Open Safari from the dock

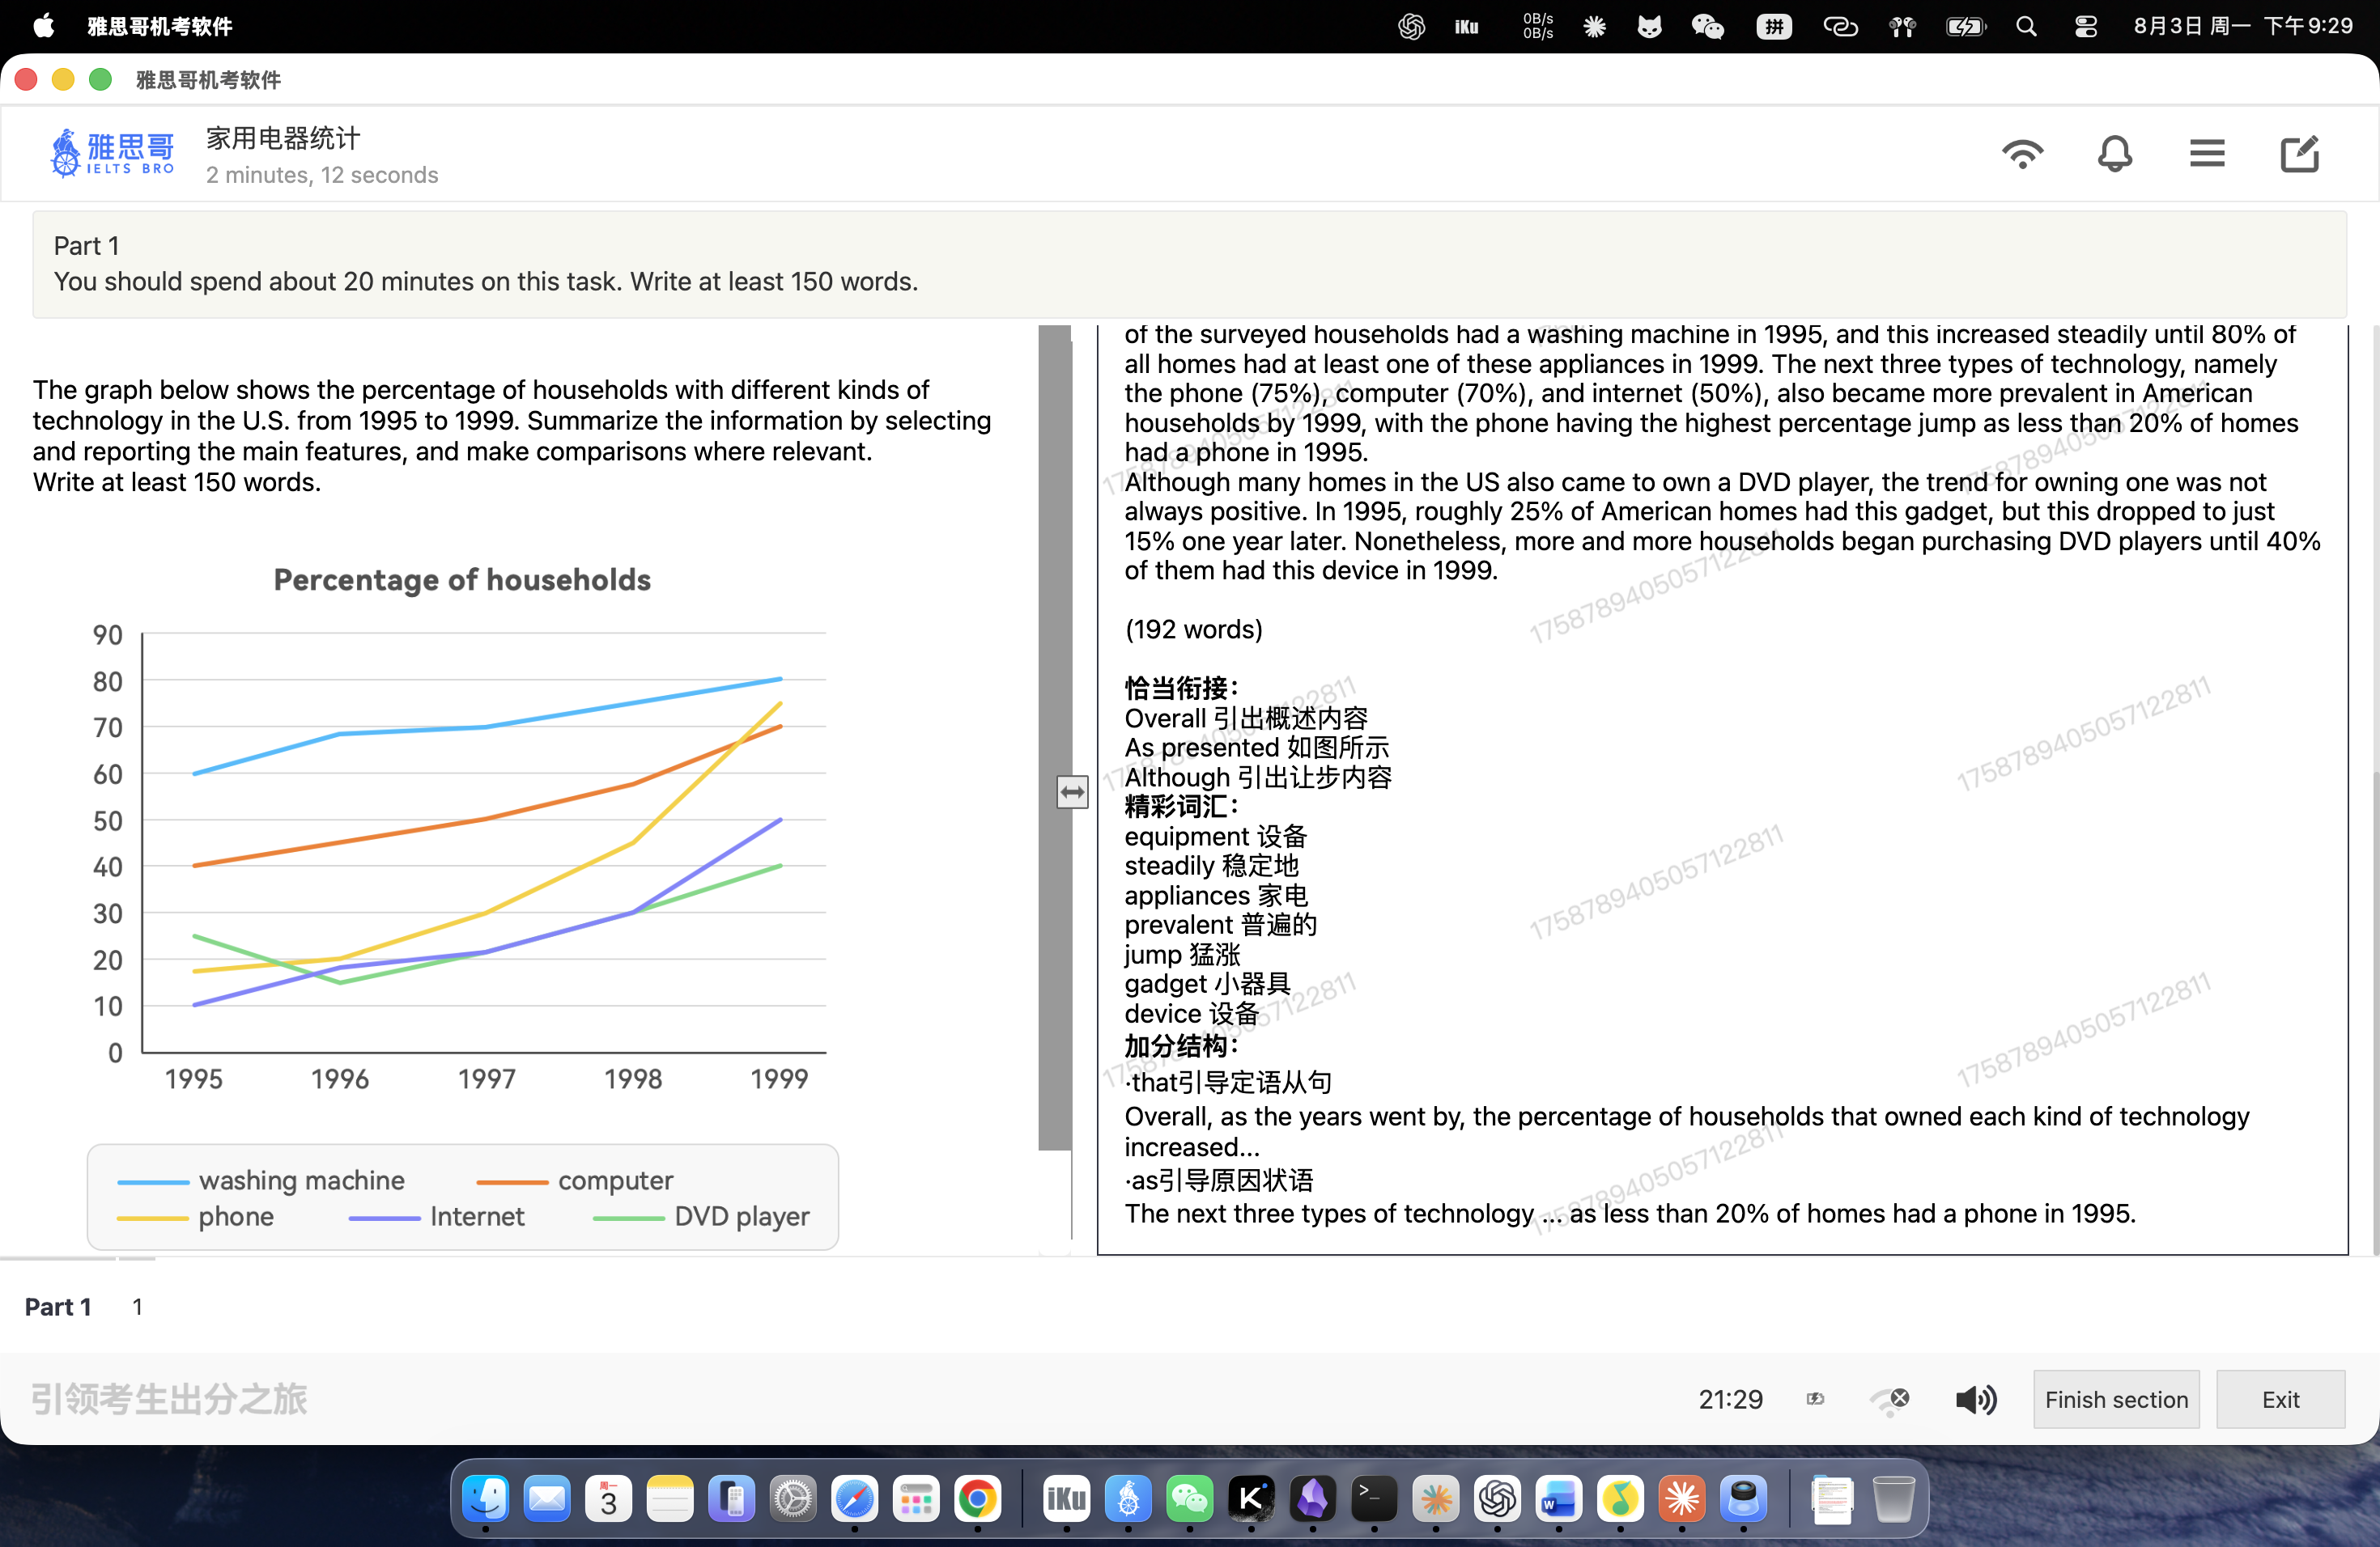click(854, 1498)
